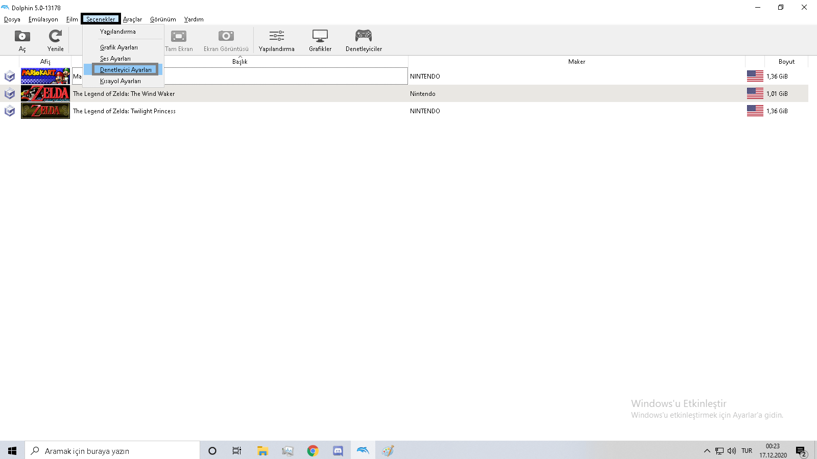Sort by the Maker column header

pyautogui.click(x=576, y=62)
